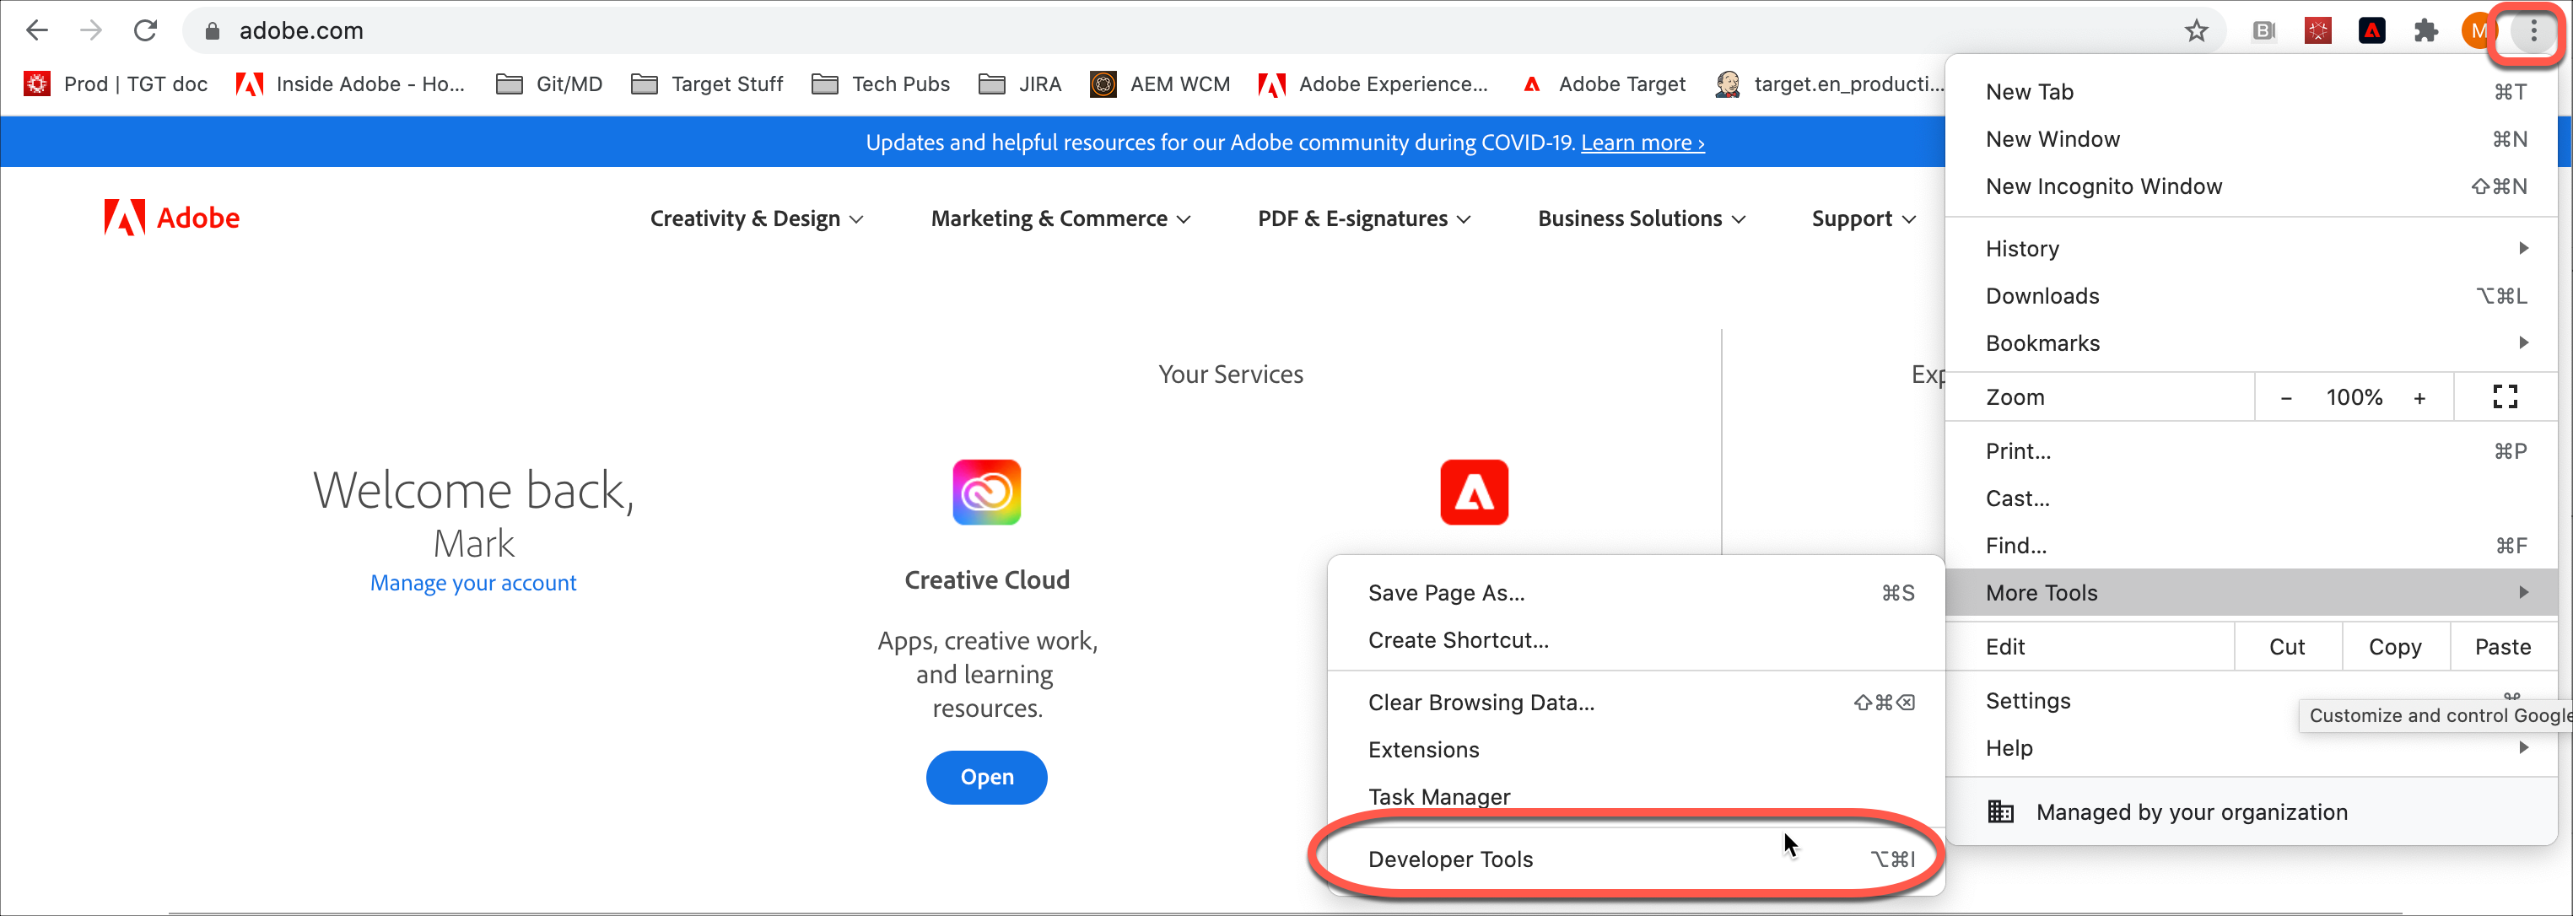
Task: Open the Extensions puzzle piece icon
Action: click(x=2425, y=31)
